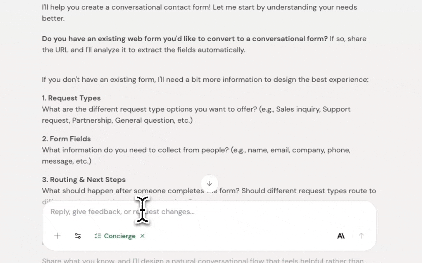Click the request type options question text
The width and height of the screenshot is (422, 263).
coord(196,109)
